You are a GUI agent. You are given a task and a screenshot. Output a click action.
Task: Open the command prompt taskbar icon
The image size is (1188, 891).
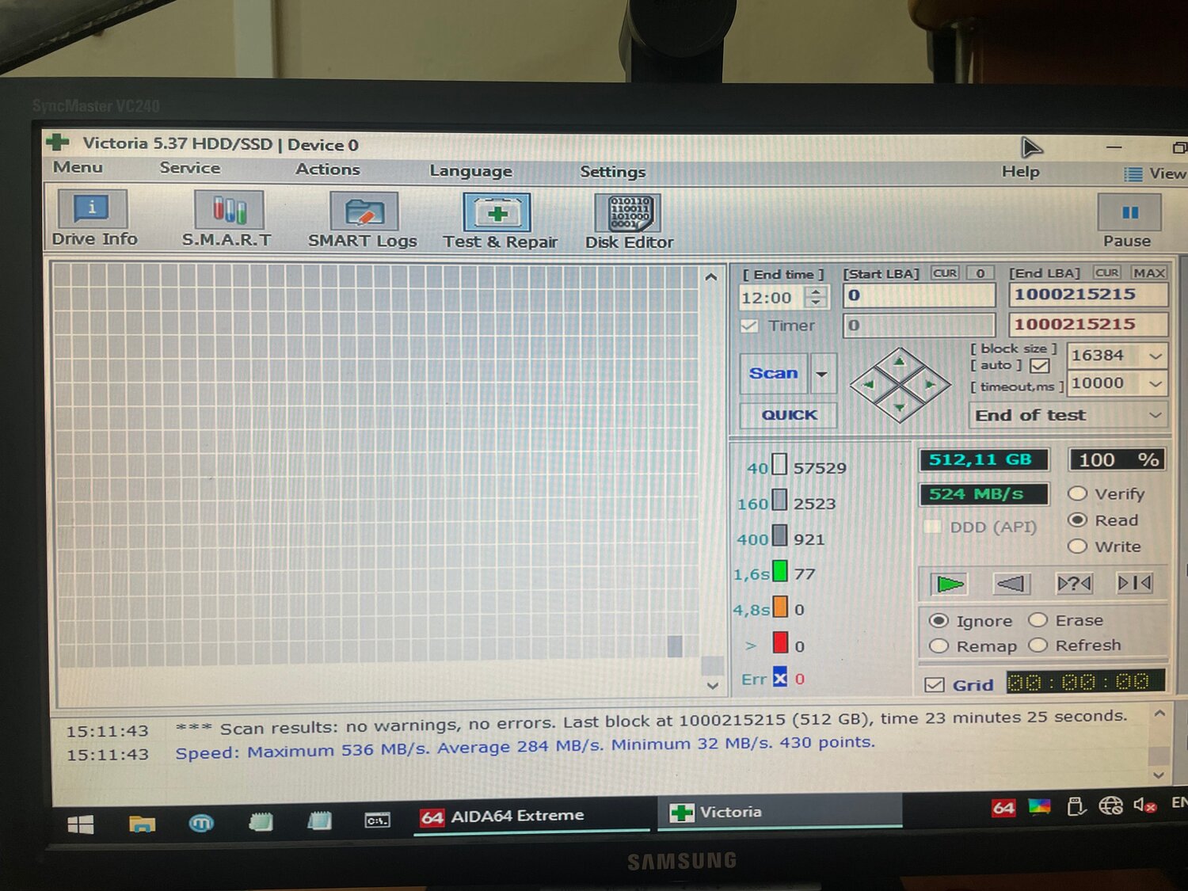click(377, 821)
